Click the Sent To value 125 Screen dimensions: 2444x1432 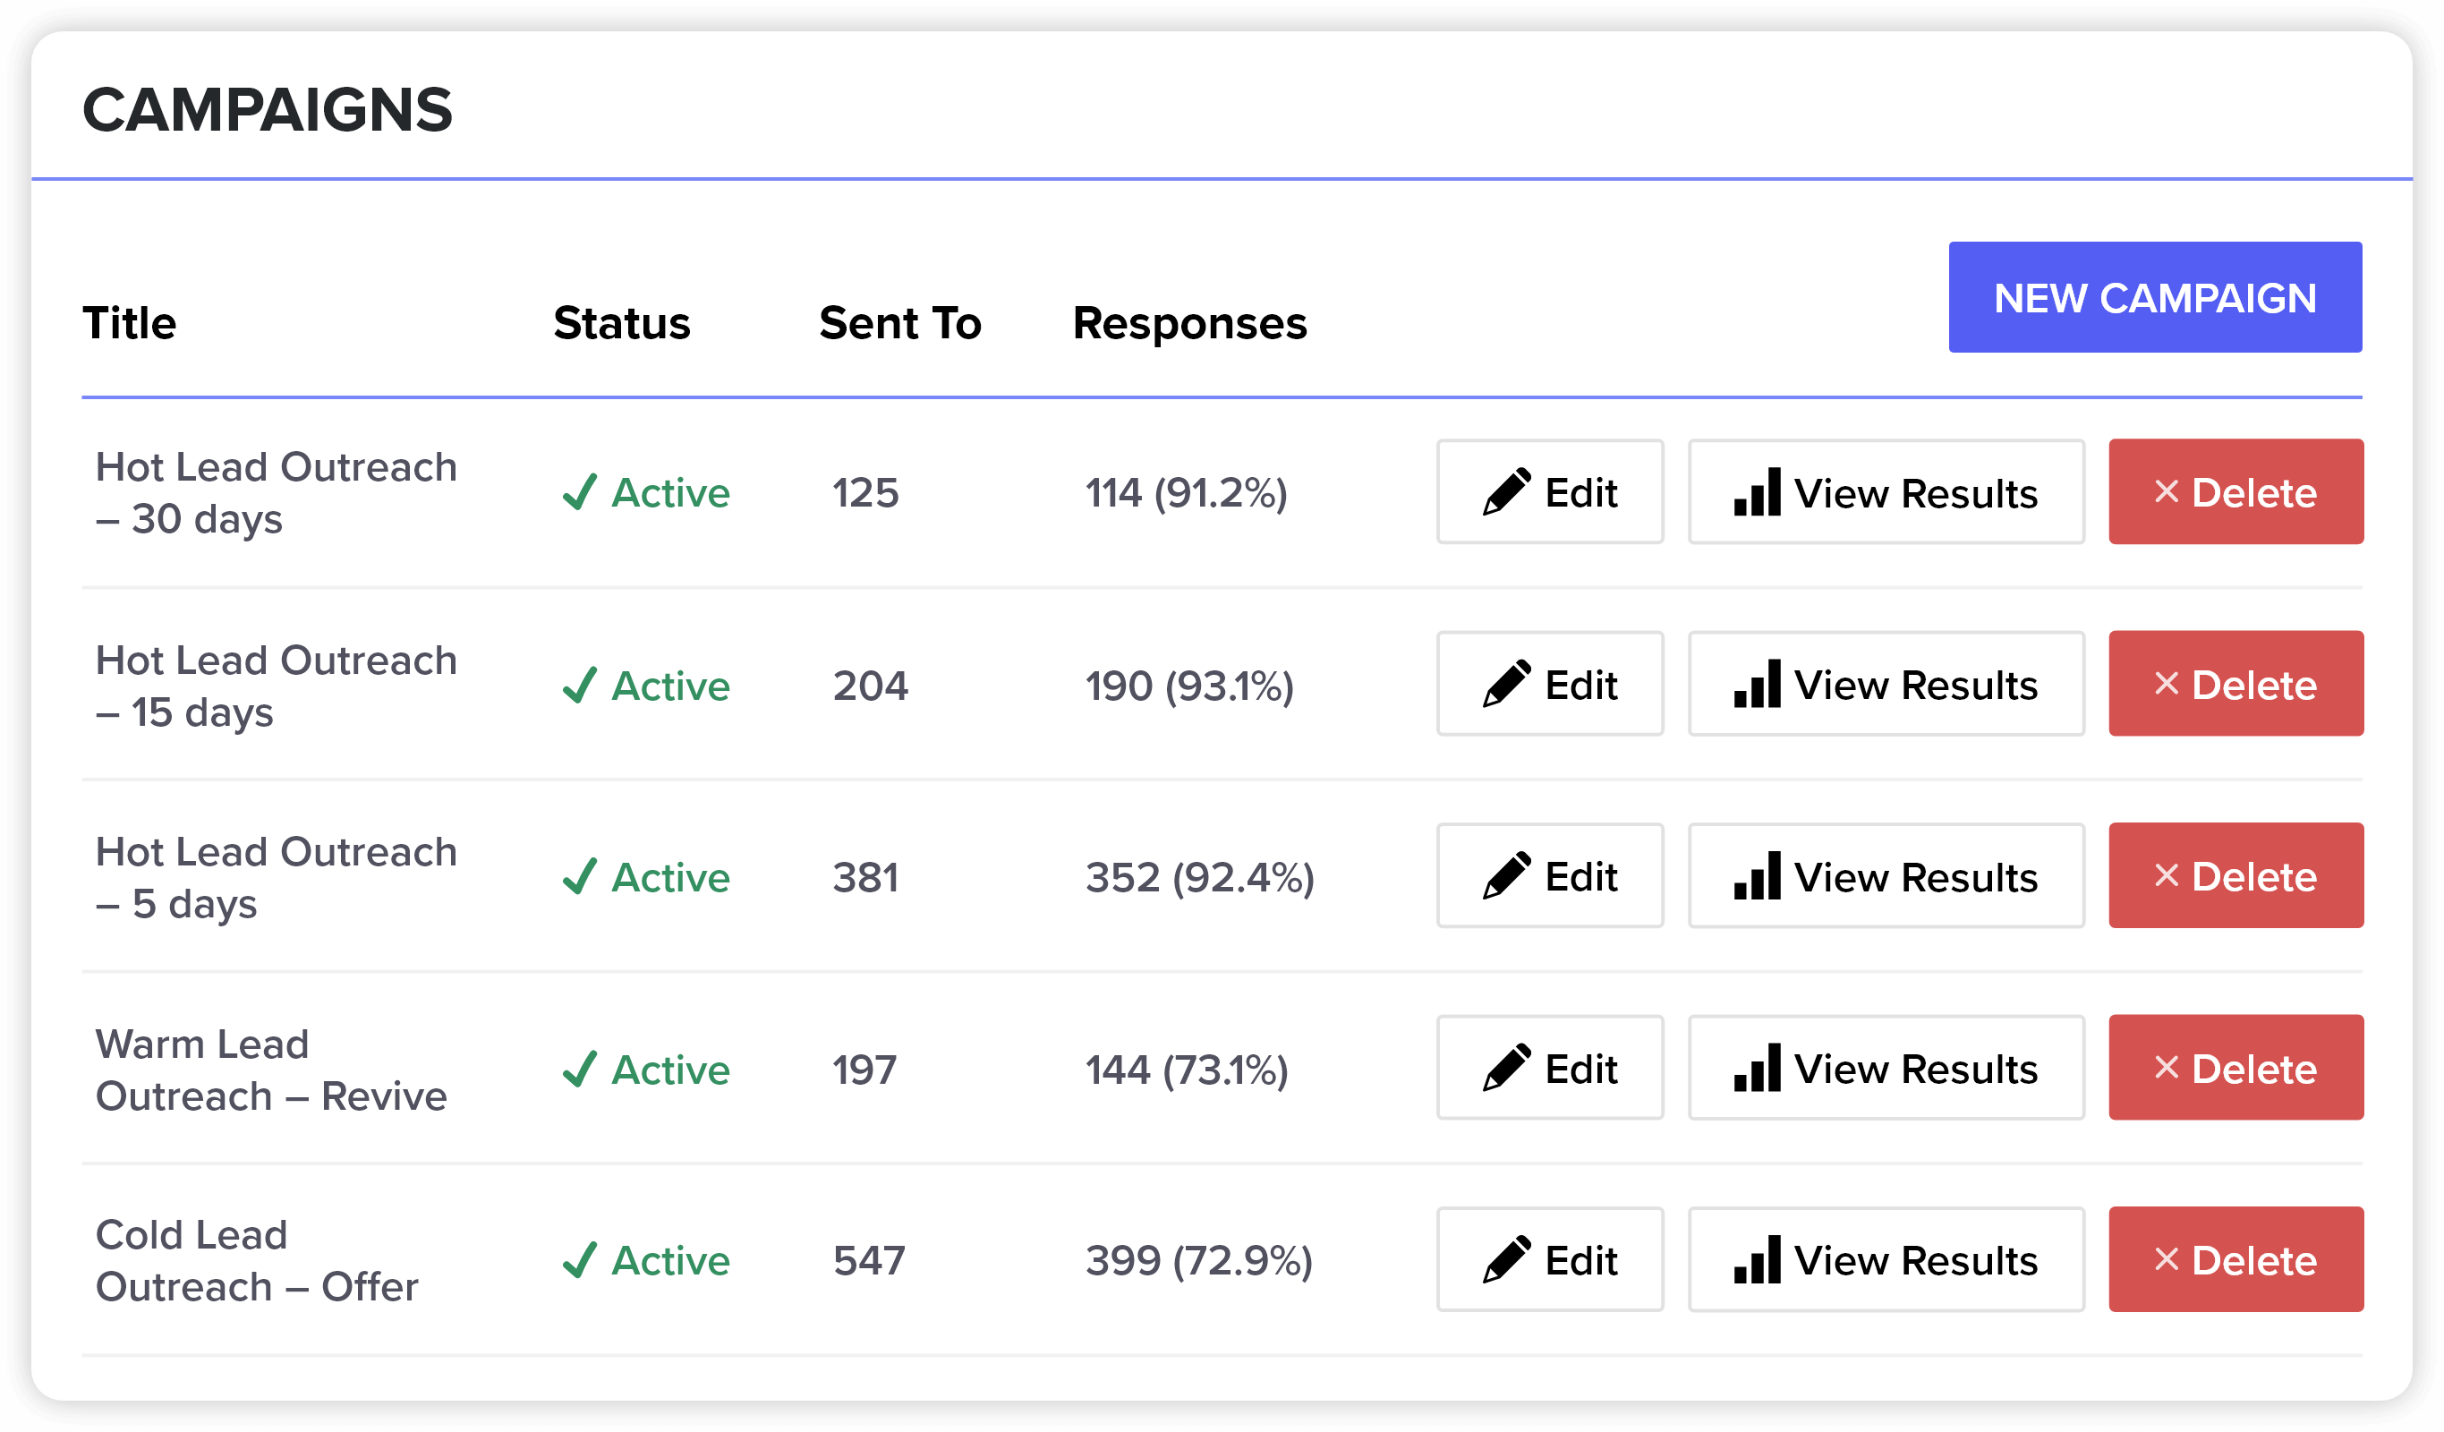pyautogui.click(x=866, y=493)
